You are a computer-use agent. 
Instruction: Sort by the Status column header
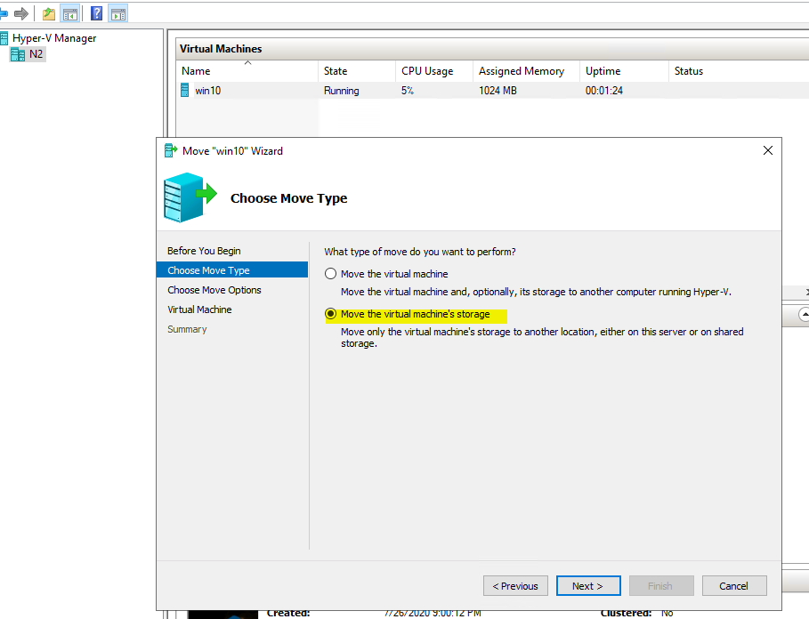coord(739,71)
